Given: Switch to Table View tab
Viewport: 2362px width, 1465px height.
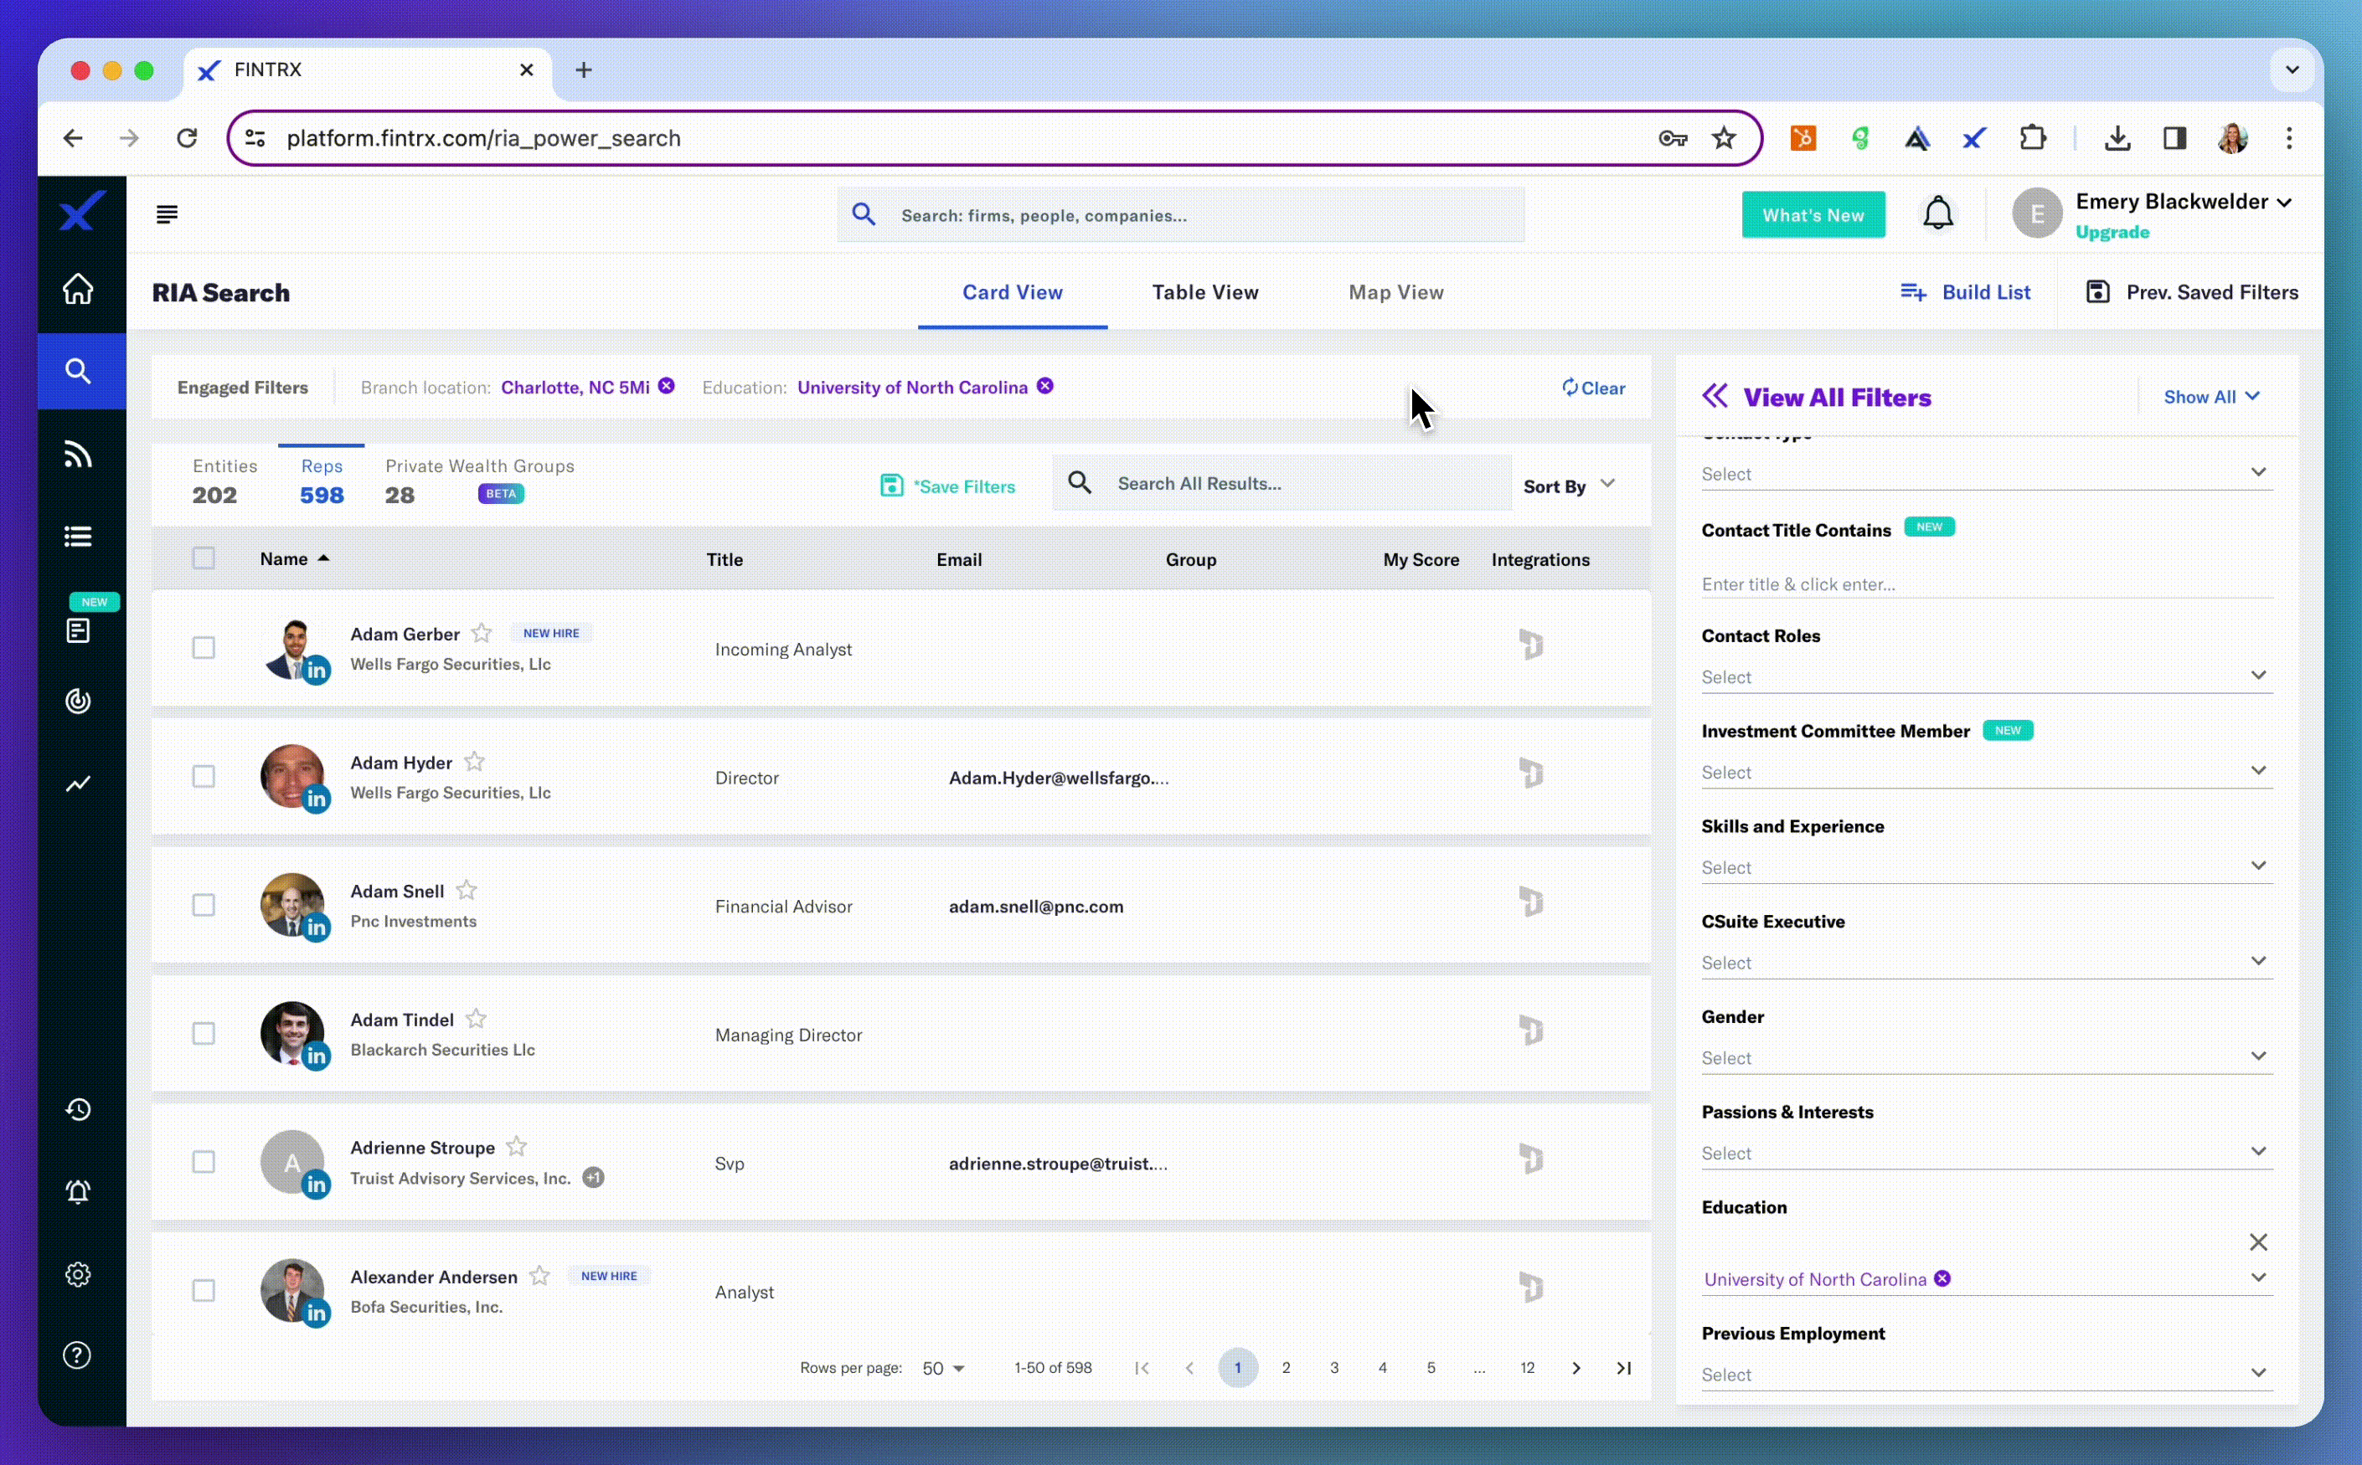Looking at the screenshot, I should 1204,290.
